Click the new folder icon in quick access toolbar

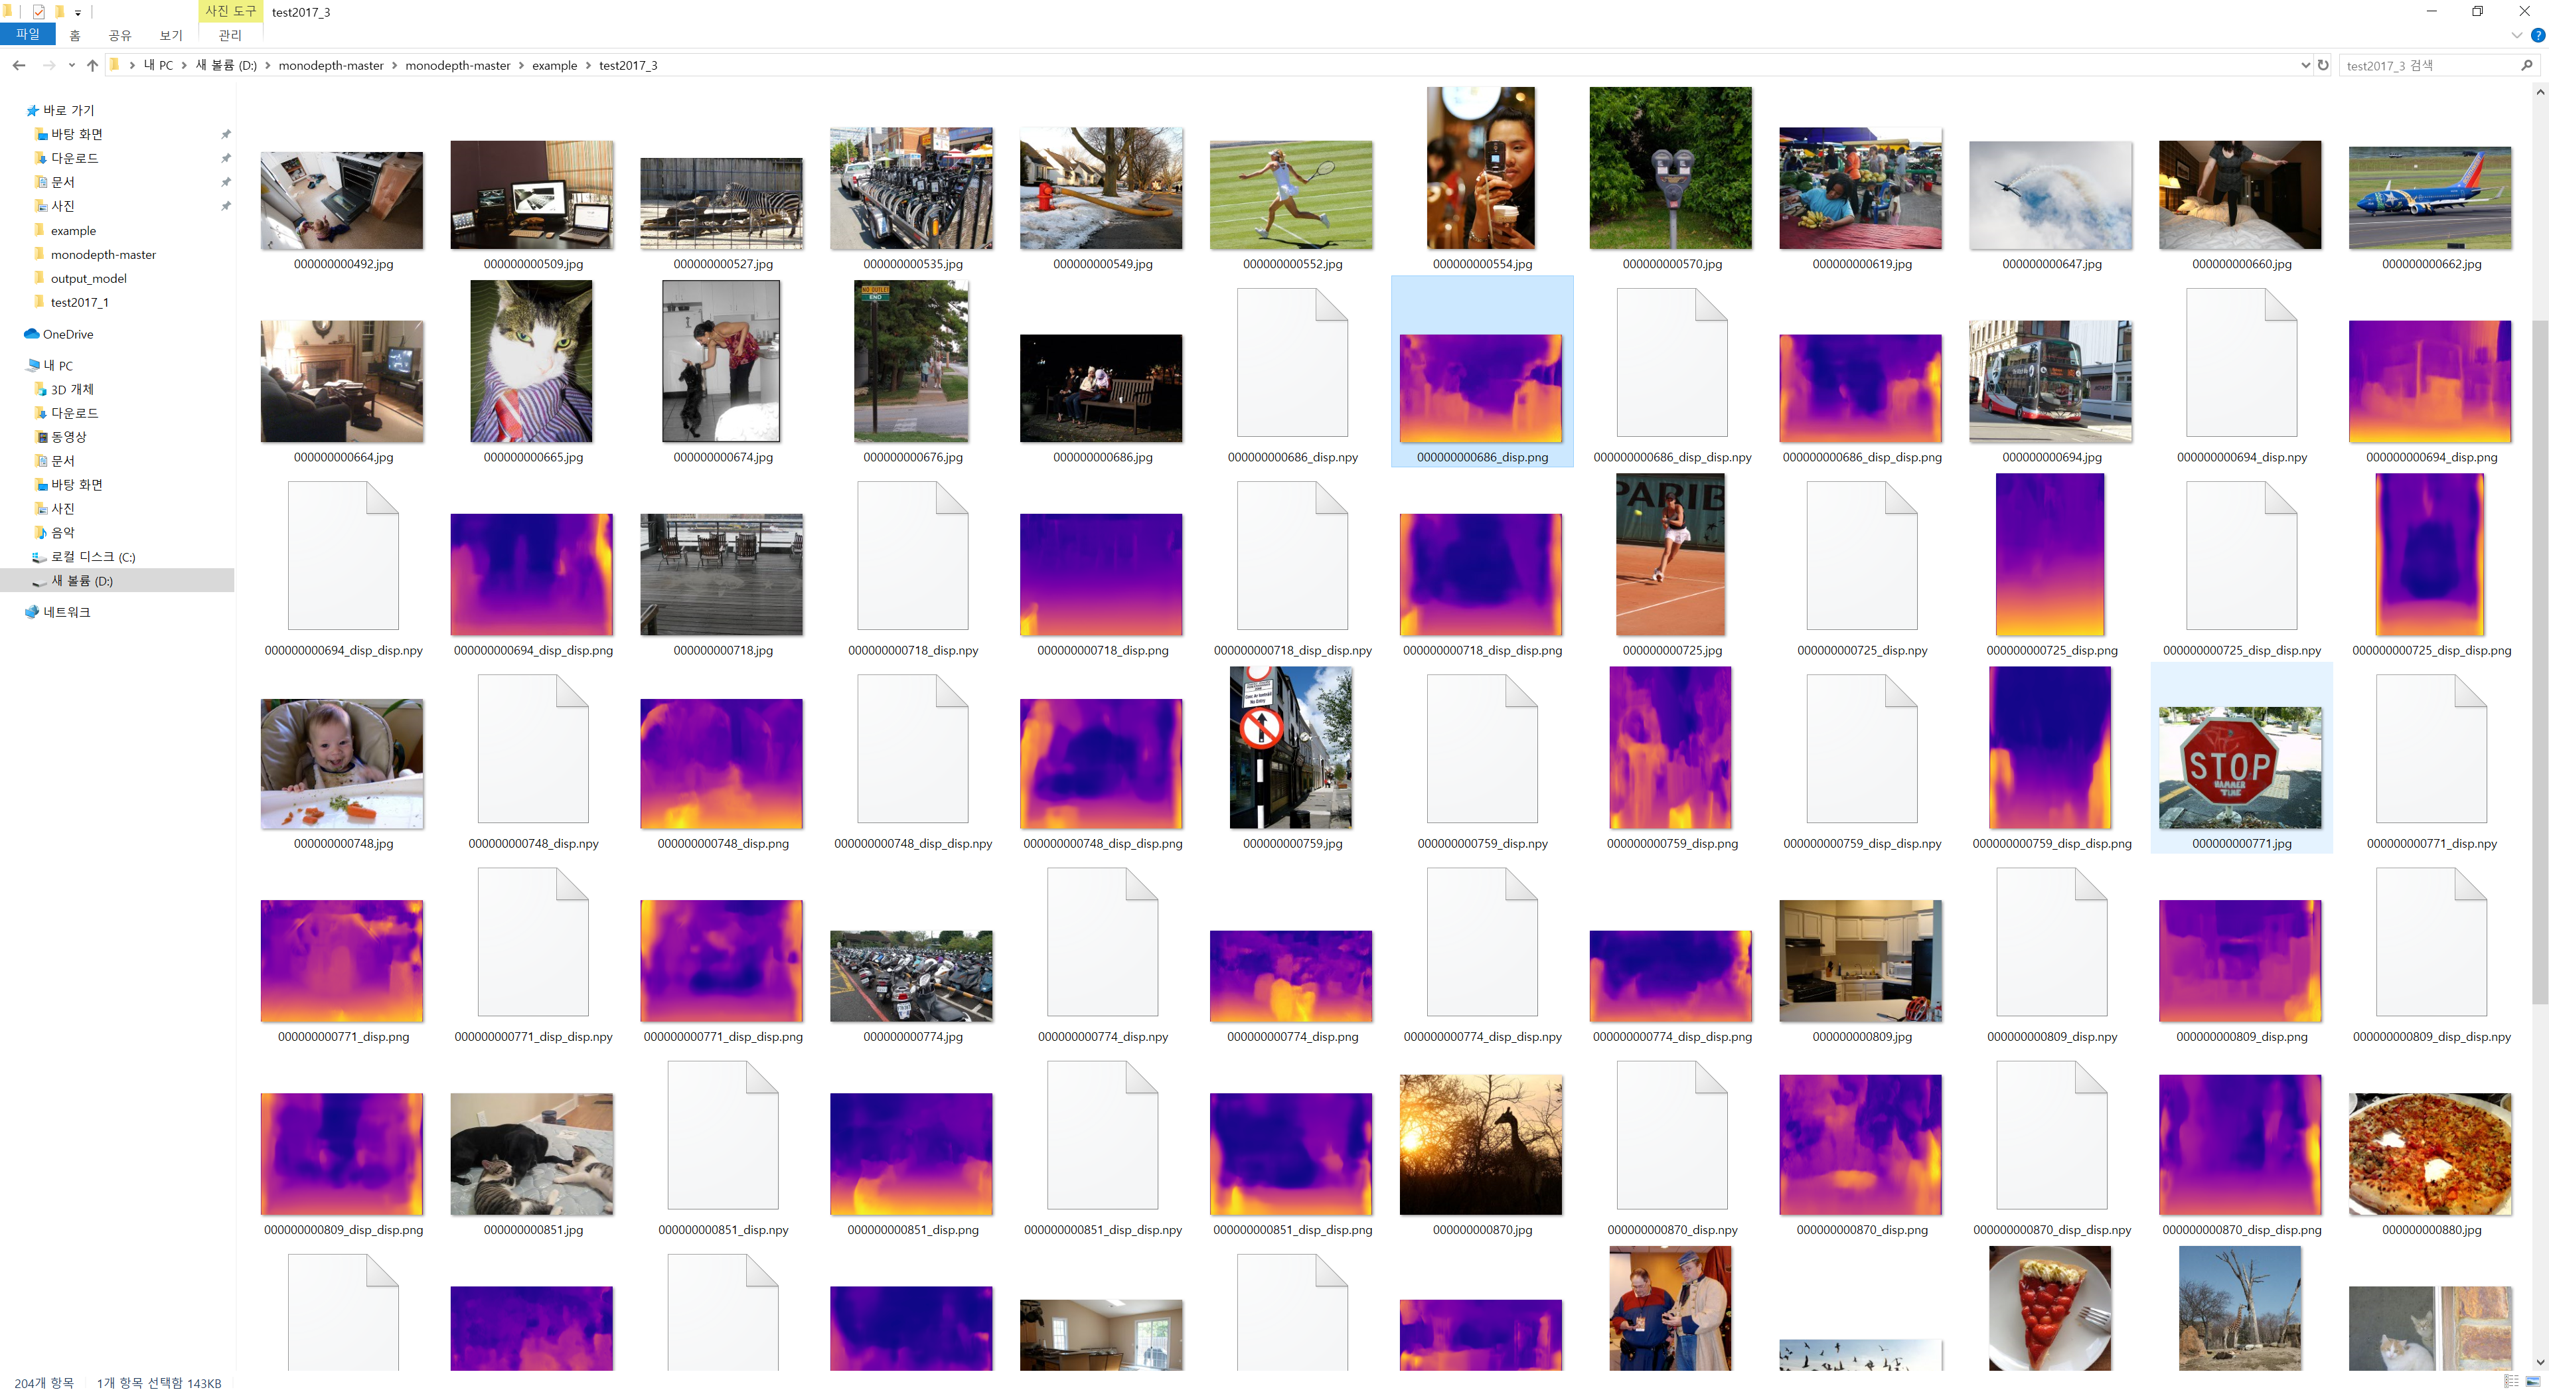(x=58, y=12)
